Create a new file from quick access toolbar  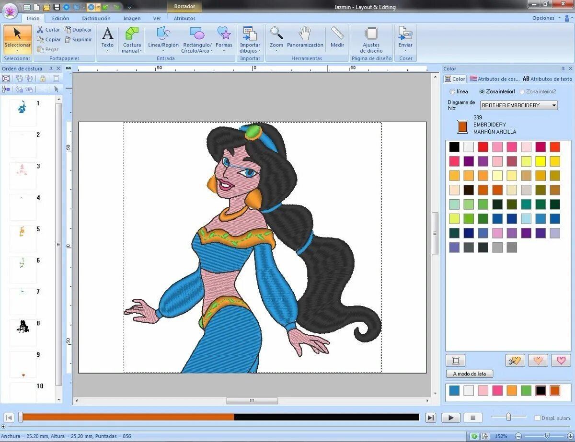(36, 7)
